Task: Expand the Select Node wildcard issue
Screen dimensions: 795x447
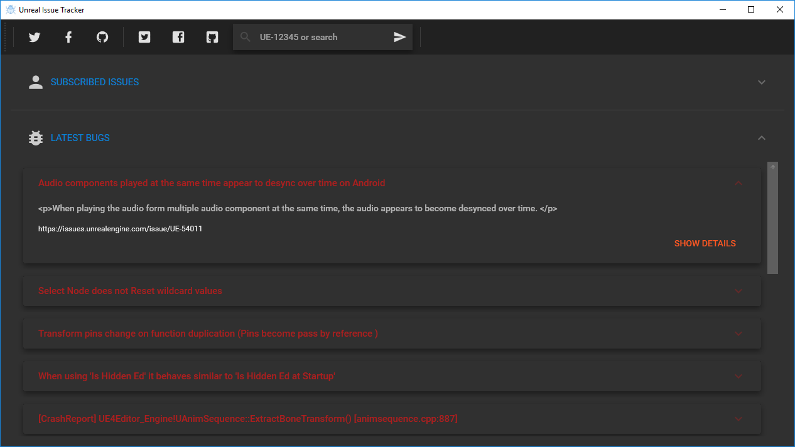Action: [738, 291]
